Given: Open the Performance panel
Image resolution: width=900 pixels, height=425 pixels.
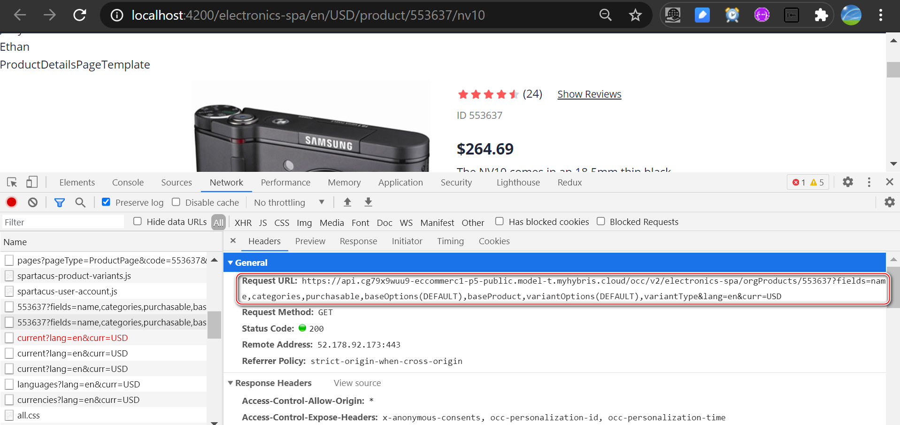Looking at the screenshot, I should (x=285, y=182).
